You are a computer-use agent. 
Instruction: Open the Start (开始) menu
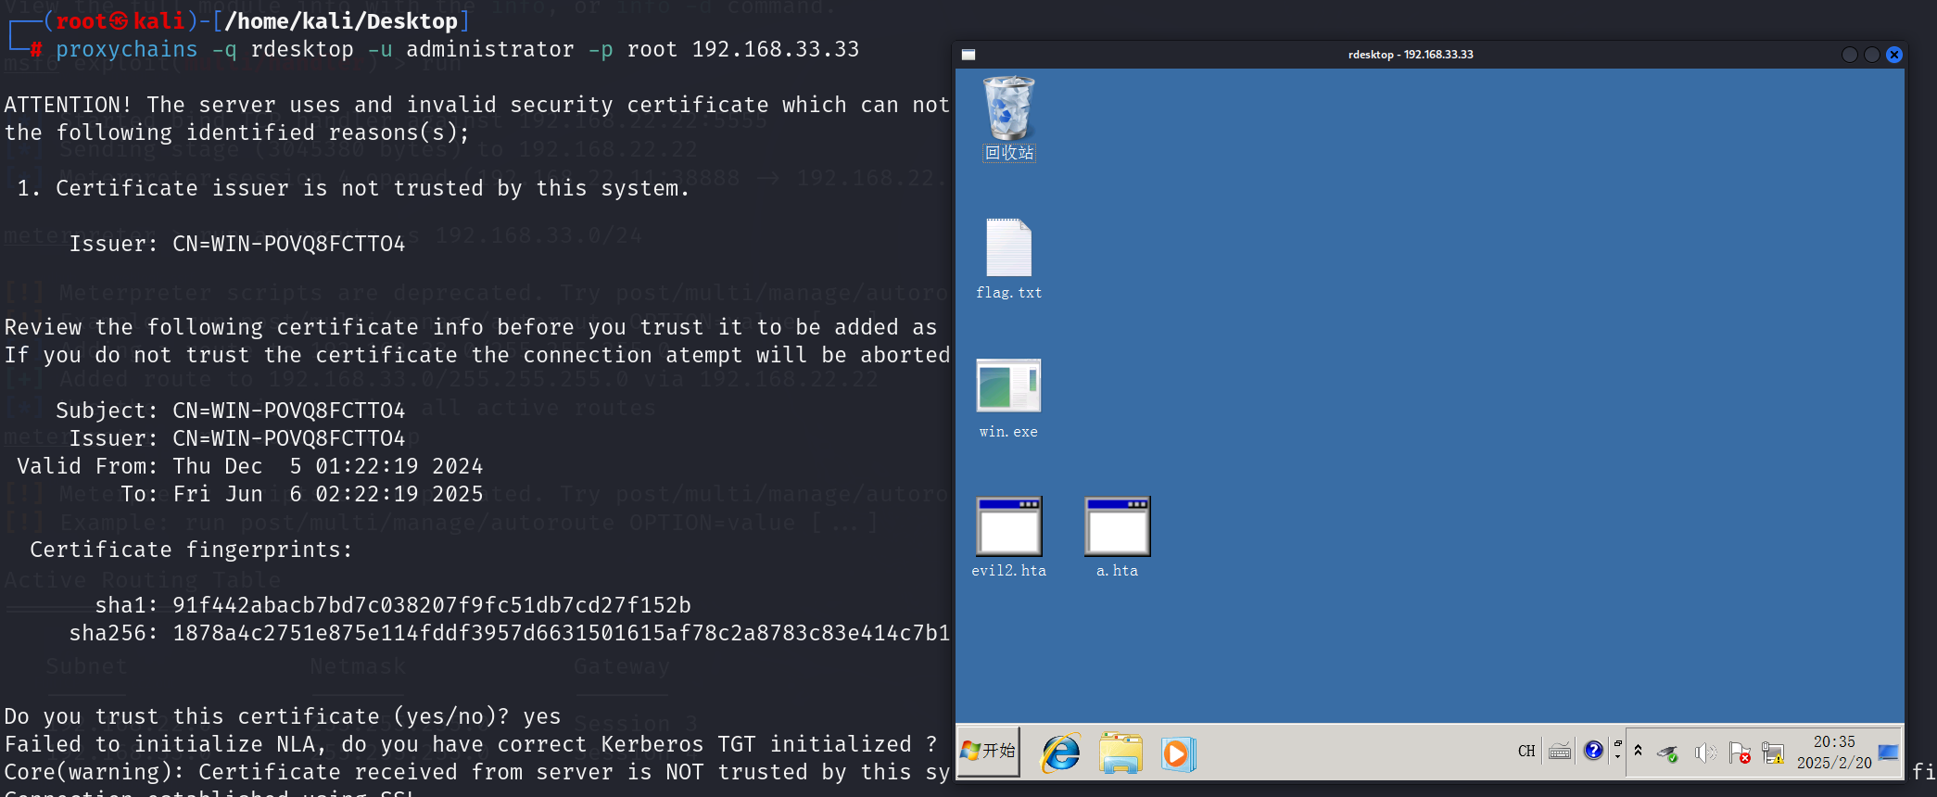[988, 752]
